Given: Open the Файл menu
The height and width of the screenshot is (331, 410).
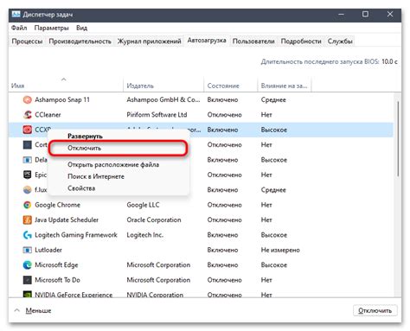Looking at the screenshot, I should click(19, 28).
